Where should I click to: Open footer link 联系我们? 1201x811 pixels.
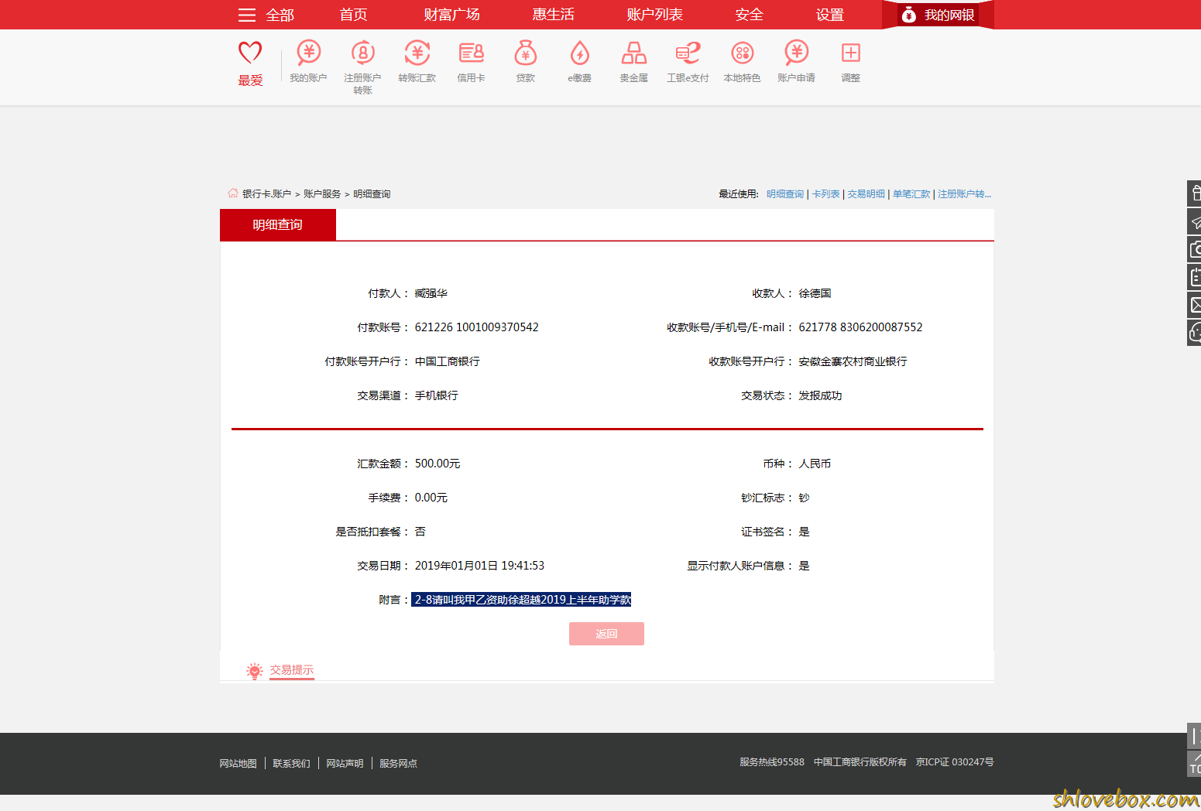291,763
